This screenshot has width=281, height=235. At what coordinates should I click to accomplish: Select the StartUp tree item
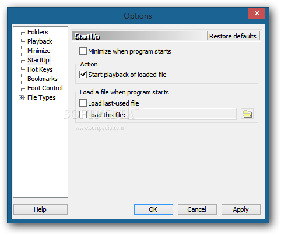pos(38,60)
